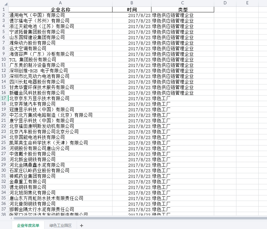This screenshot has height=229, width=267.
Task: Select cell 甘肃华壹环保技术服务有限公司
Action: point(61,87)
